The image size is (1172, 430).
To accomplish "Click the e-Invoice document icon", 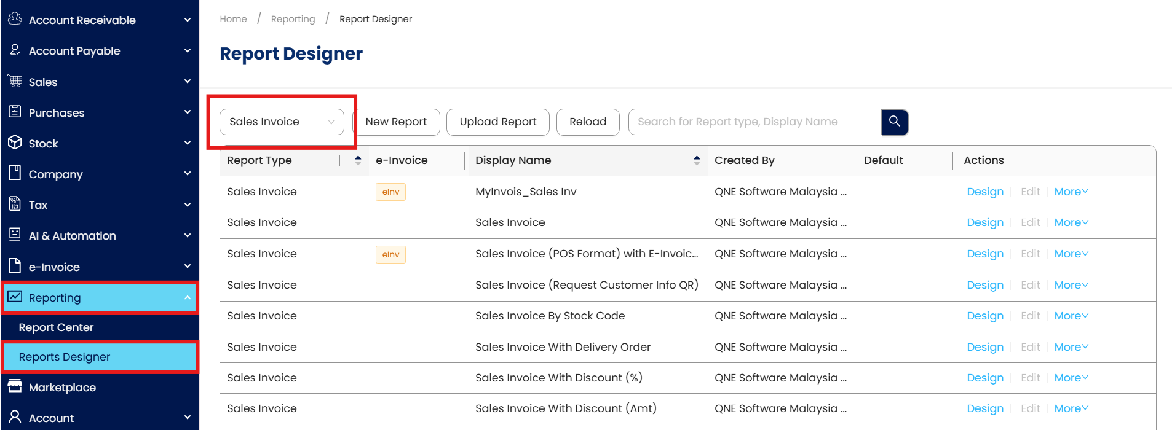I will (x=15, y=266).
